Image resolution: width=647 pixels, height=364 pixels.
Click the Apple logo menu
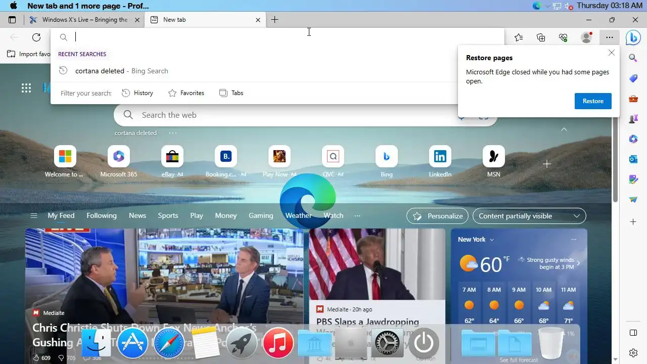[x=14, y=6]
